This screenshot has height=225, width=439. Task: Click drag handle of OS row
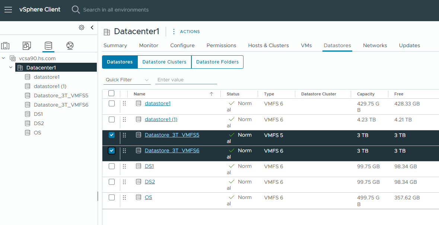pos(124,198)
